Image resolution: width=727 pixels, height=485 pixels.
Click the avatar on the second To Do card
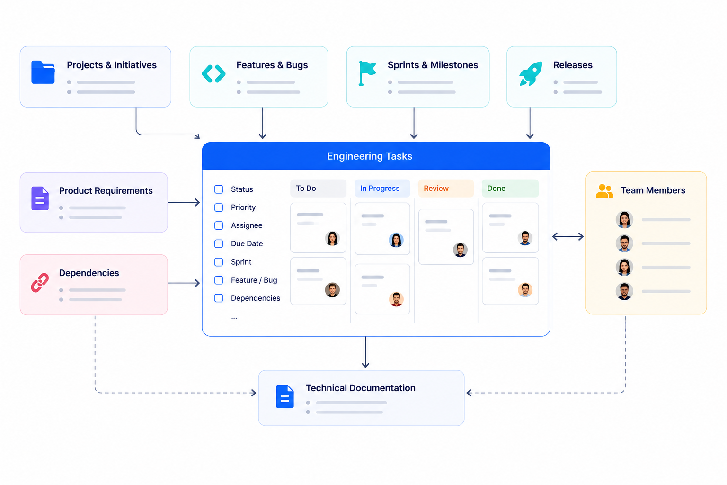click(x=333, y=290)
